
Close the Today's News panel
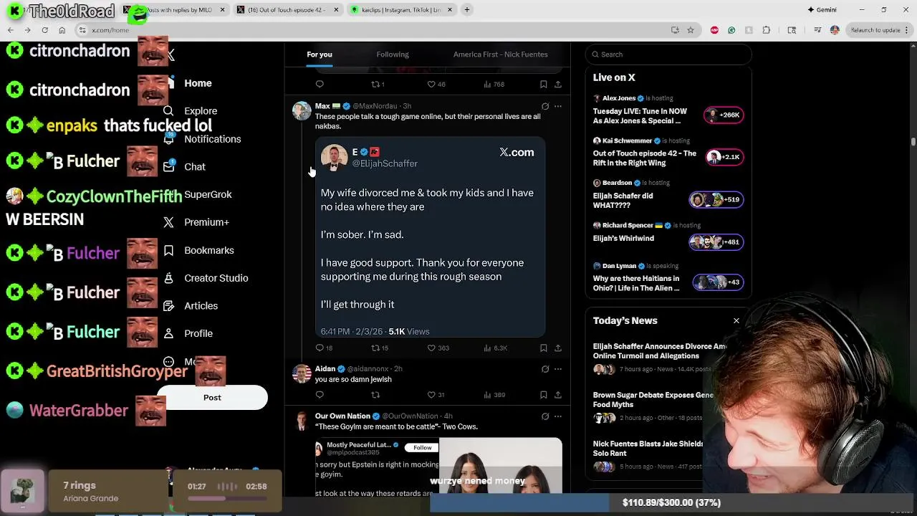click(736, 321)
